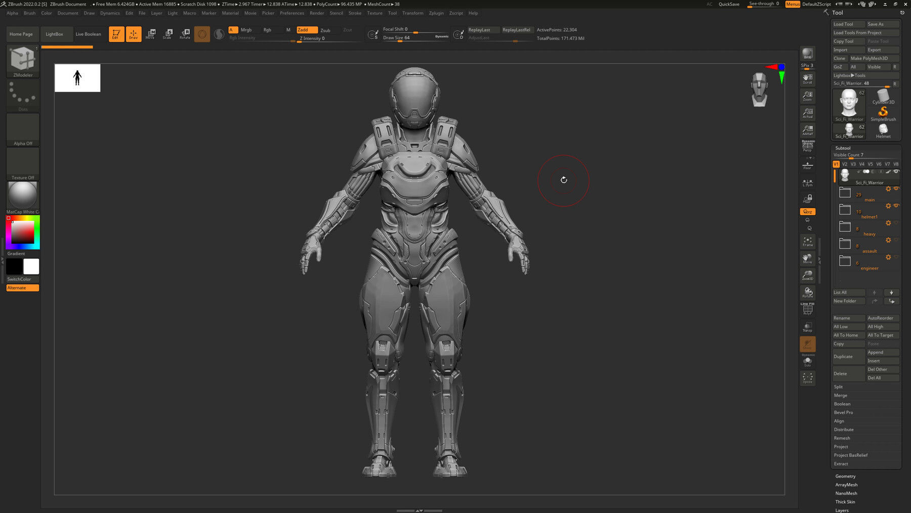Click the QuickSave button
Viewport: 911px width, 513px height.
pyautogui.click(x=729, y=4)
